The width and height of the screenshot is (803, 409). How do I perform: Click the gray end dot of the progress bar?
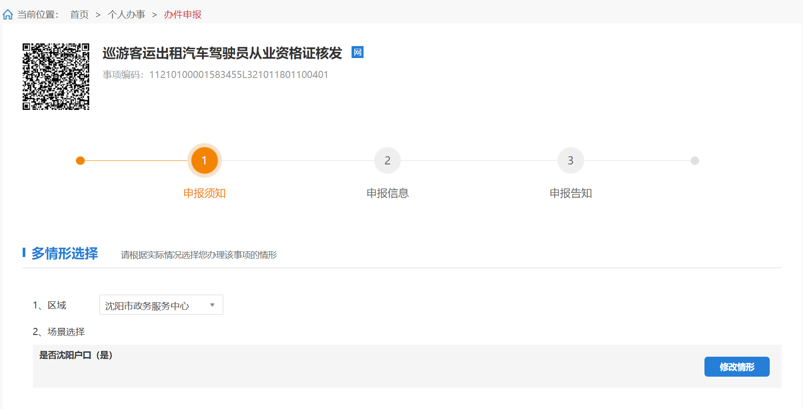tap(695, 160)
